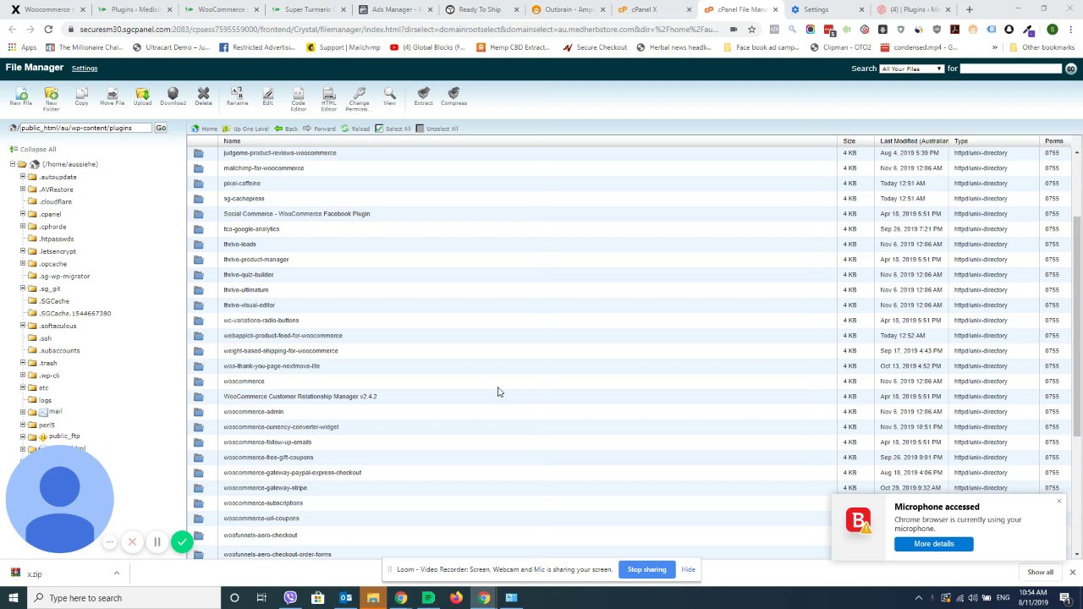This screenshot has width=1083, height=609.
Task: Collapse the /home/aussiehe root node
Action: (x=13, y=164)
